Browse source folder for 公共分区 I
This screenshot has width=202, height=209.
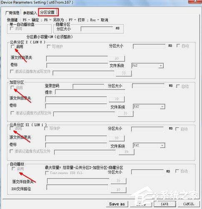tap(117, 59)
